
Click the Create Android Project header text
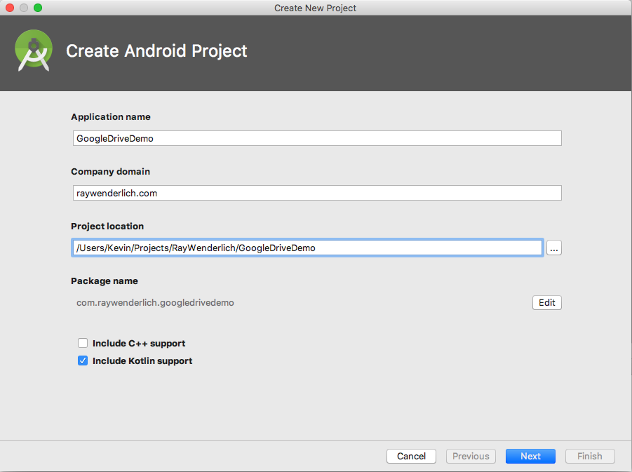click(x=156, y=50)
